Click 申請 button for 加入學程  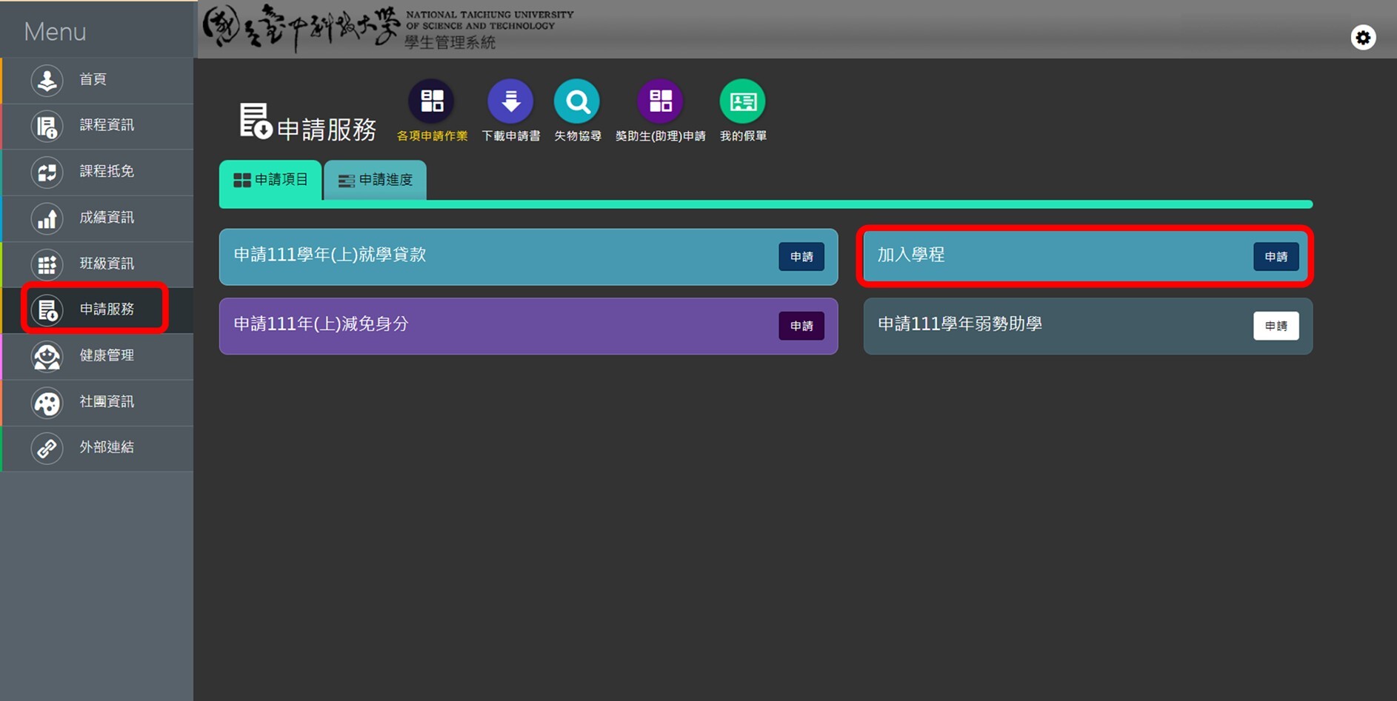(1276, 257)
